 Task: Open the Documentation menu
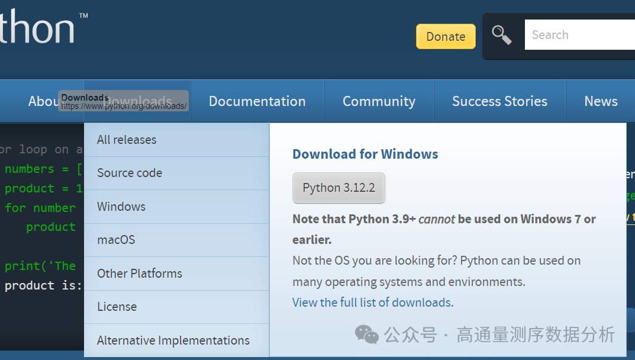pyautogui.click(x=257, y=101)
